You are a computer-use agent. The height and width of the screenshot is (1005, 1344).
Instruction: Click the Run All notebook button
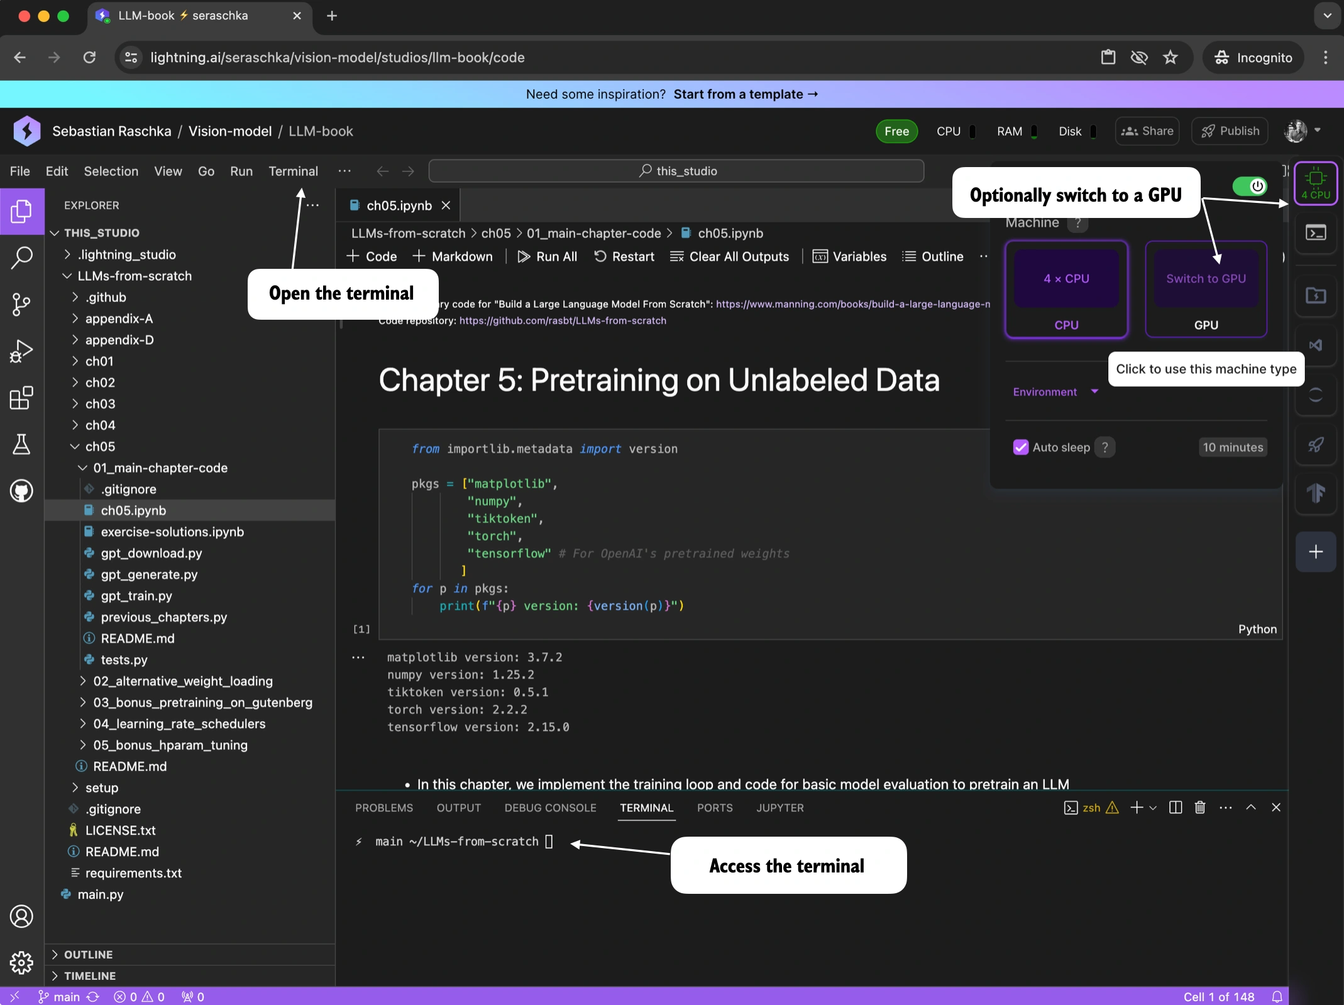(548, 256)
